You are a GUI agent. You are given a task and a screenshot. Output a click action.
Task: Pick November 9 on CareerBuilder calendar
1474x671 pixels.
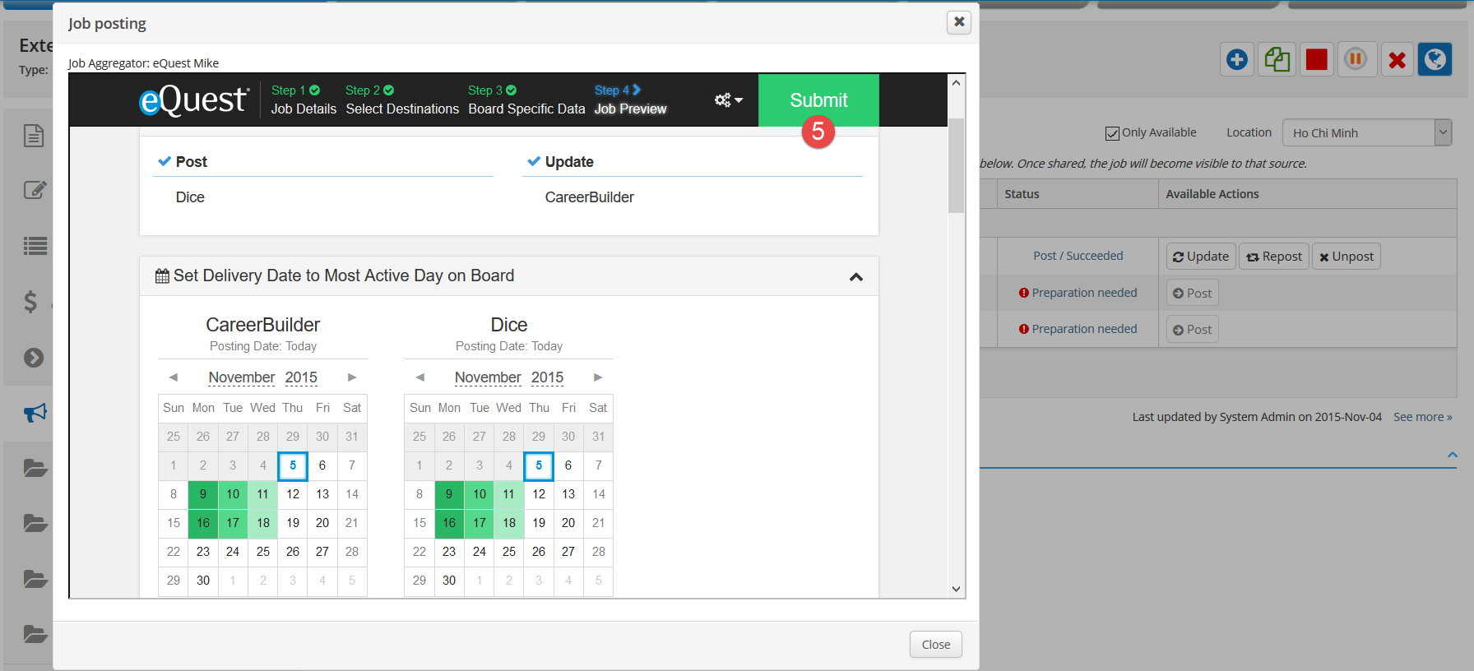(x=203, y=494)
